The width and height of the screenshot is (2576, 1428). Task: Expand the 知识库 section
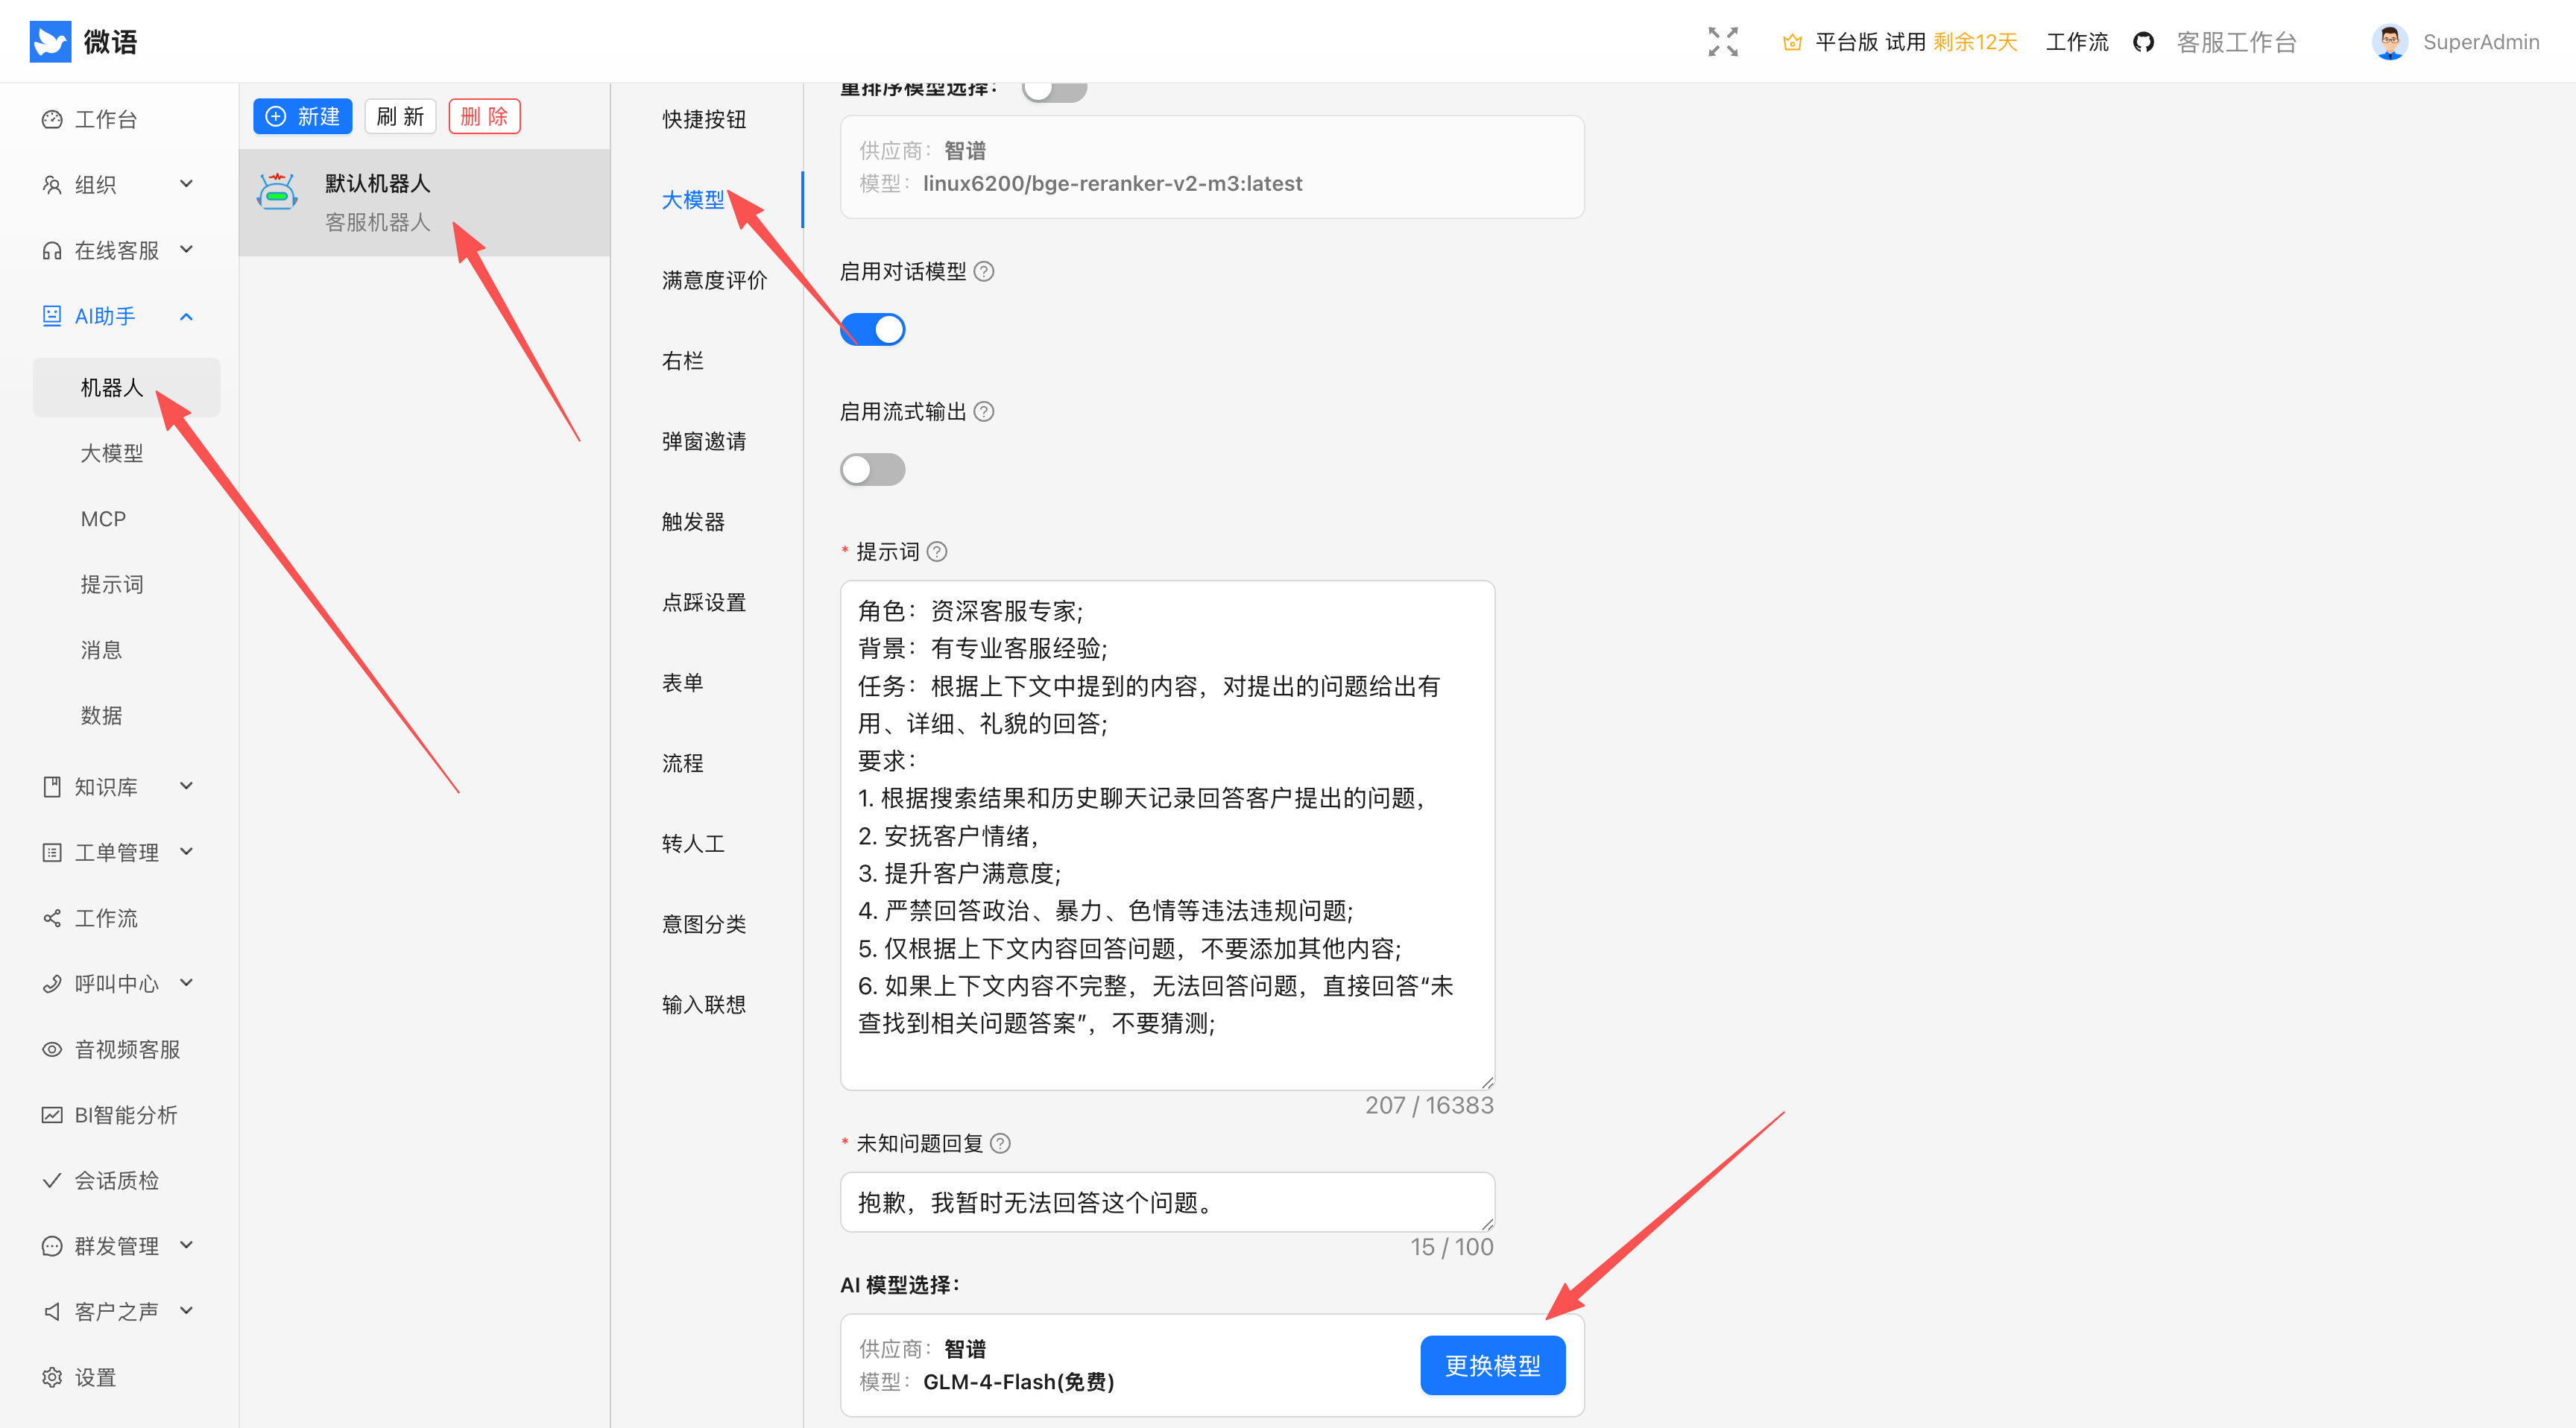click(x=186, y=786)
